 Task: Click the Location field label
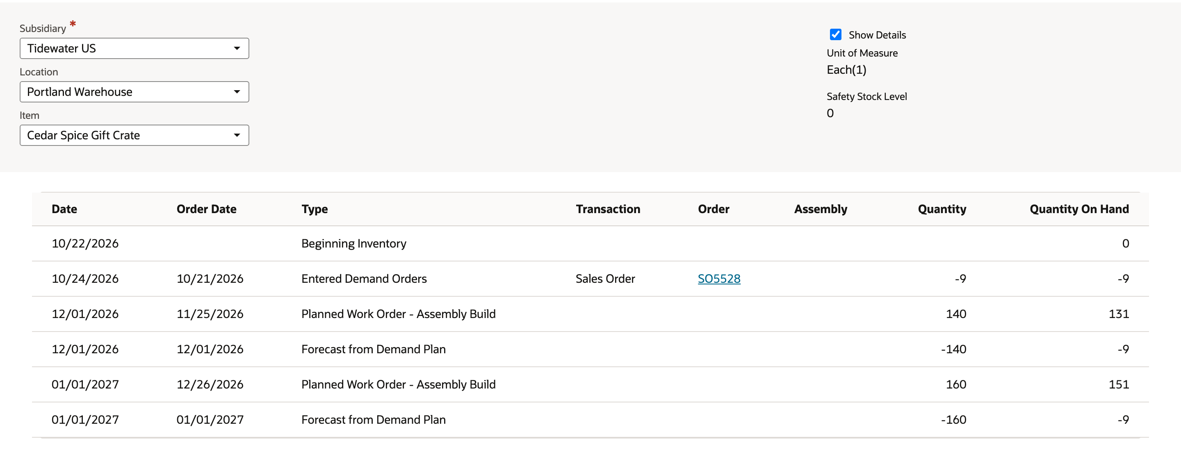(39, 72)
